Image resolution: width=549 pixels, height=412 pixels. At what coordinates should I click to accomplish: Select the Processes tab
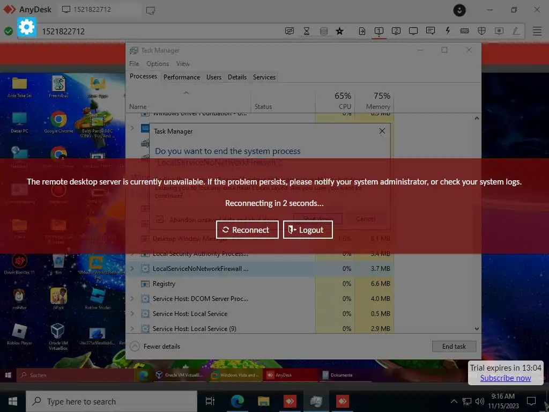143,76
